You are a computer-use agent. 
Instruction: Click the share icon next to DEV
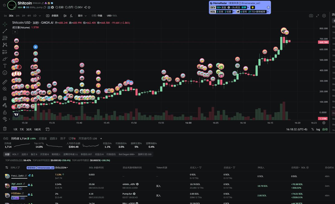coord(85,7)
